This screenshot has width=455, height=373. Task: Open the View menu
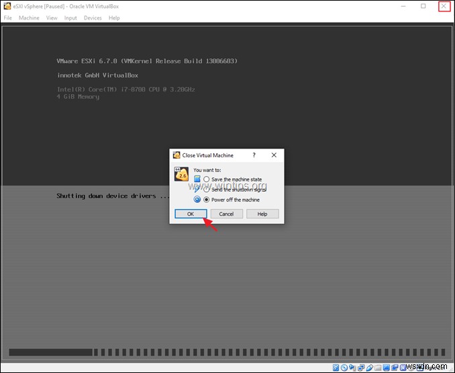pyautogui.click(x=52, y=17)
